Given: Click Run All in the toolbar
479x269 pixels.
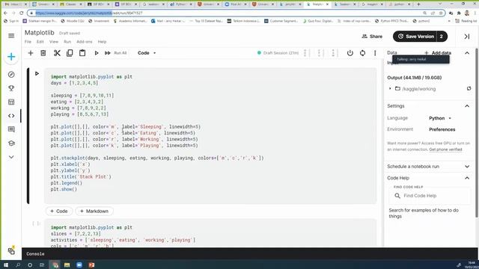Looking at the screenshot, I should [x=116, y=53].
